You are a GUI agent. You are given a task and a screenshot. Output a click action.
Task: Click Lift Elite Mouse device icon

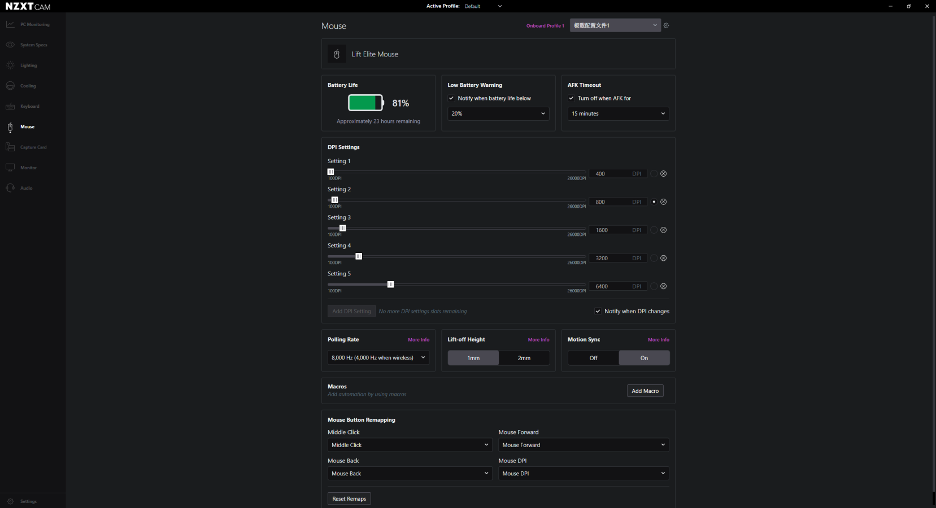[337, 54]
